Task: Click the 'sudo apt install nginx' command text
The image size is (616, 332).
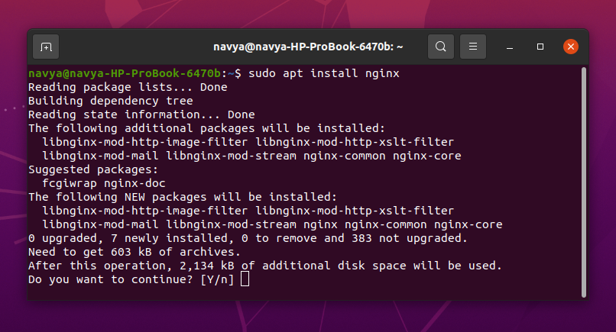Action: pyautogui.click(x=324, y=73)
